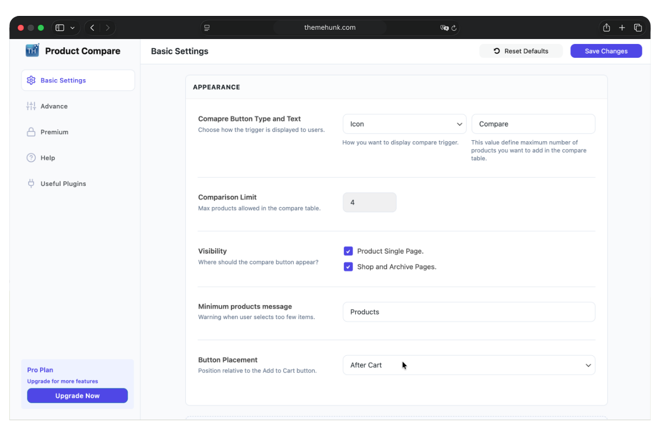Click 'How you want to display compare trigger.' text

[400, 142]
